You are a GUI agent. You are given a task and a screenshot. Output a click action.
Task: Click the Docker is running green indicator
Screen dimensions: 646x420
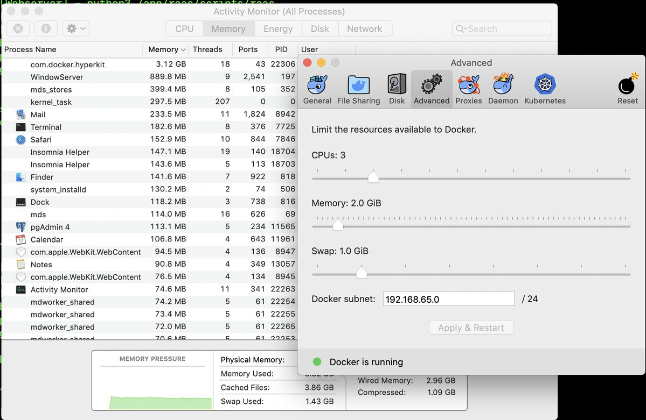(x=317, y=361)
